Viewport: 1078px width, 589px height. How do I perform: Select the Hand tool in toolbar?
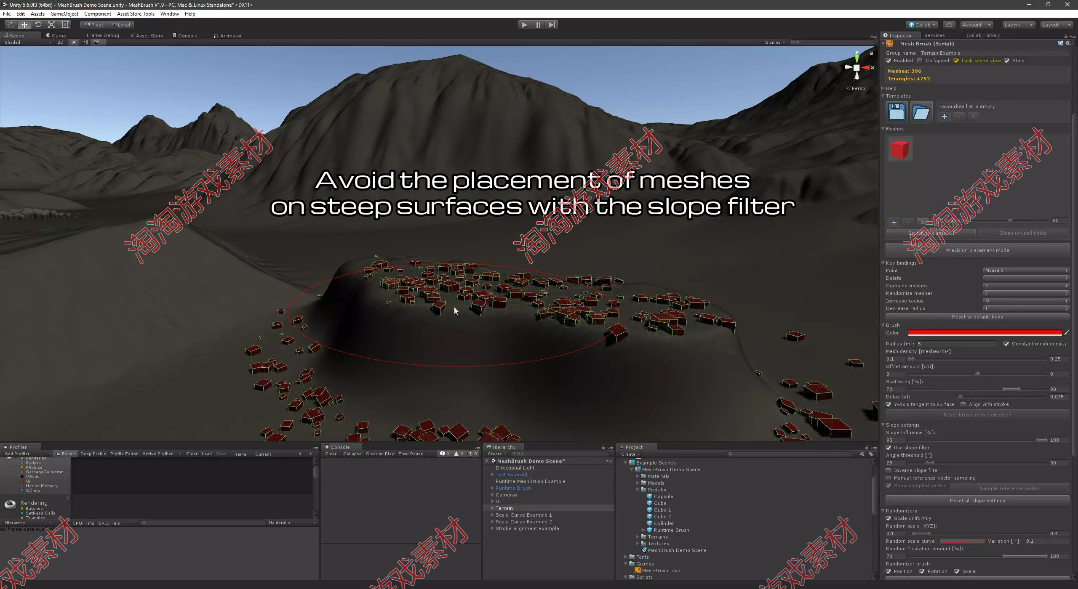pos(11,25)
